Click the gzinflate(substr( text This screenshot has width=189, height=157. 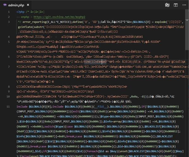(31, 27)
